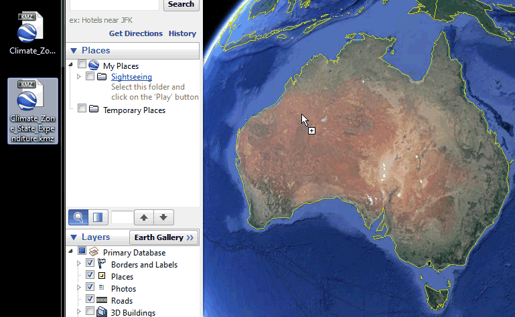Screen dimensions: 515x317
Task: Open search History link
Action: point(182,33)
